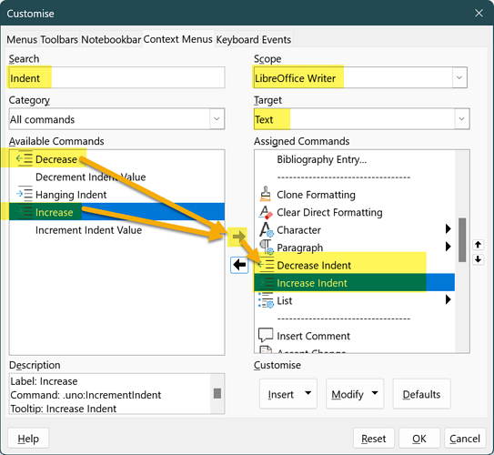Expand the List submenu arrow
This screenshot has width=494, height=455.
click(448, 299)
